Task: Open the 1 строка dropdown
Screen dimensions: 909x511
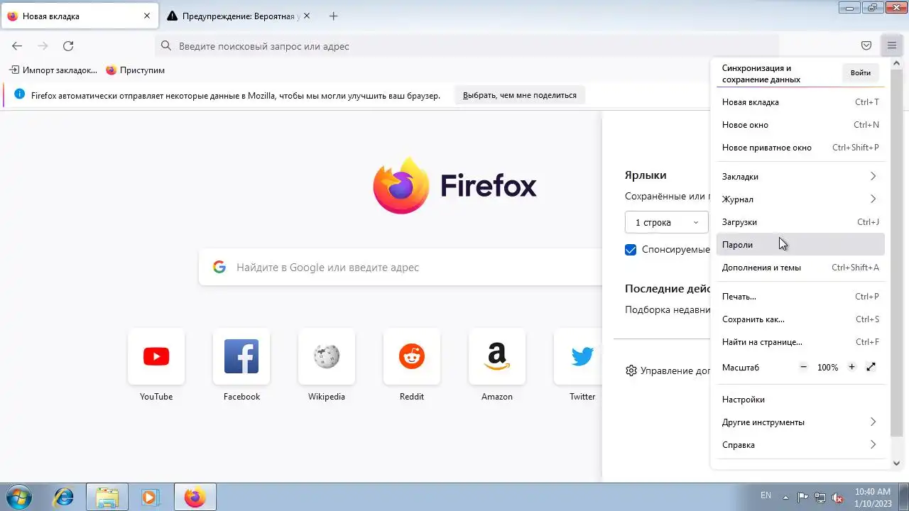Action: click(x=666, y=222)
